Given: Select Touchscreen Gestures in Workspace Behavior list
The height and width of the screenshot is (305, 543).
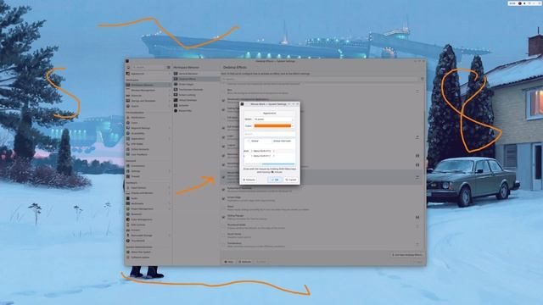Looking at the screenshot, I should [196, 90].
